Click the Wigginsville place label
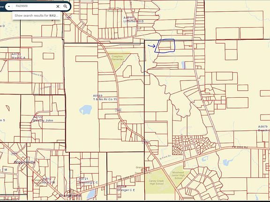Viewport: 270px width, 202px height. 24,162
